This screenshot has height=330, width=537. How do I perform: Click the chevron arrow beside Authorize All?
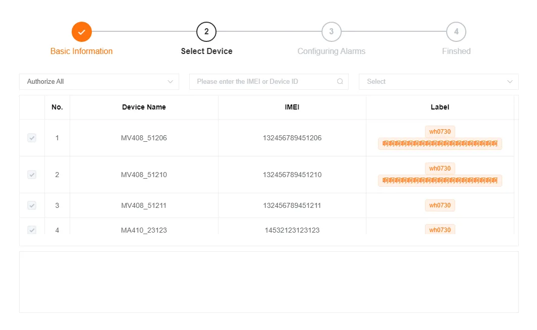(169, 81)
